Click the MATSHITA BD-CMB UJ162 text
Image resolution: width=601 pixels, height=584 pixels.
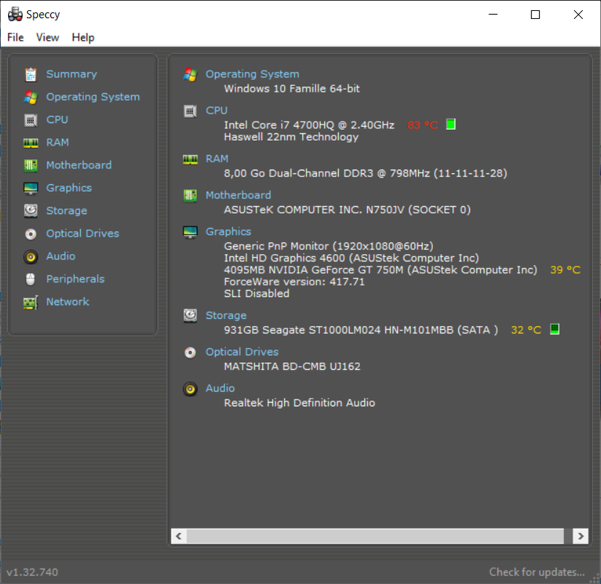(x=292, y=366)
